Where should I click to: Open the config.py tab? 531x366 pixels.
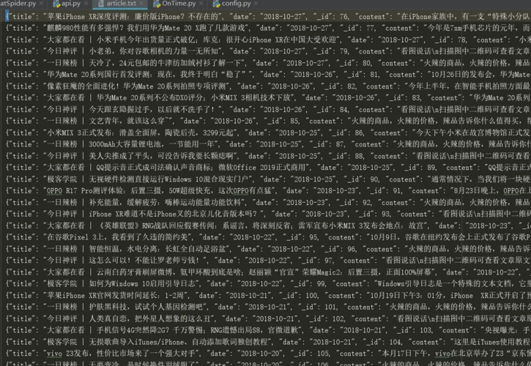pos(236,4)
